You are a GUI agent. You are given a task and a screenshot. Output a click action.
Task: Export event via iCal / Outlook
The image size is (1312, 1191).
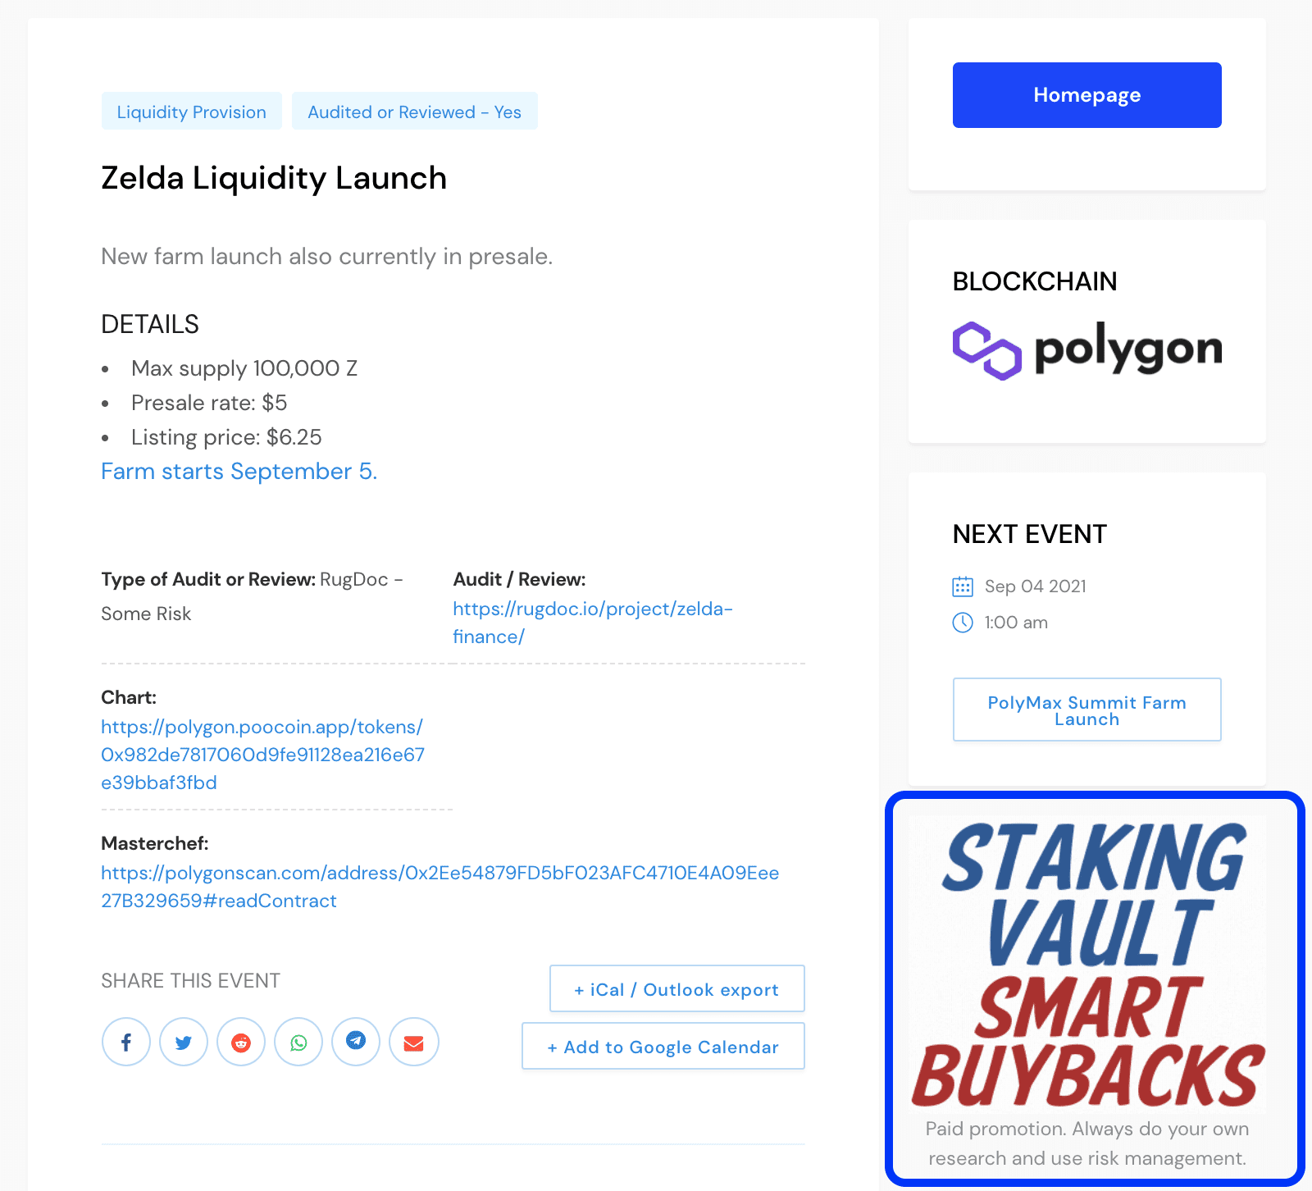click(677, 989)
